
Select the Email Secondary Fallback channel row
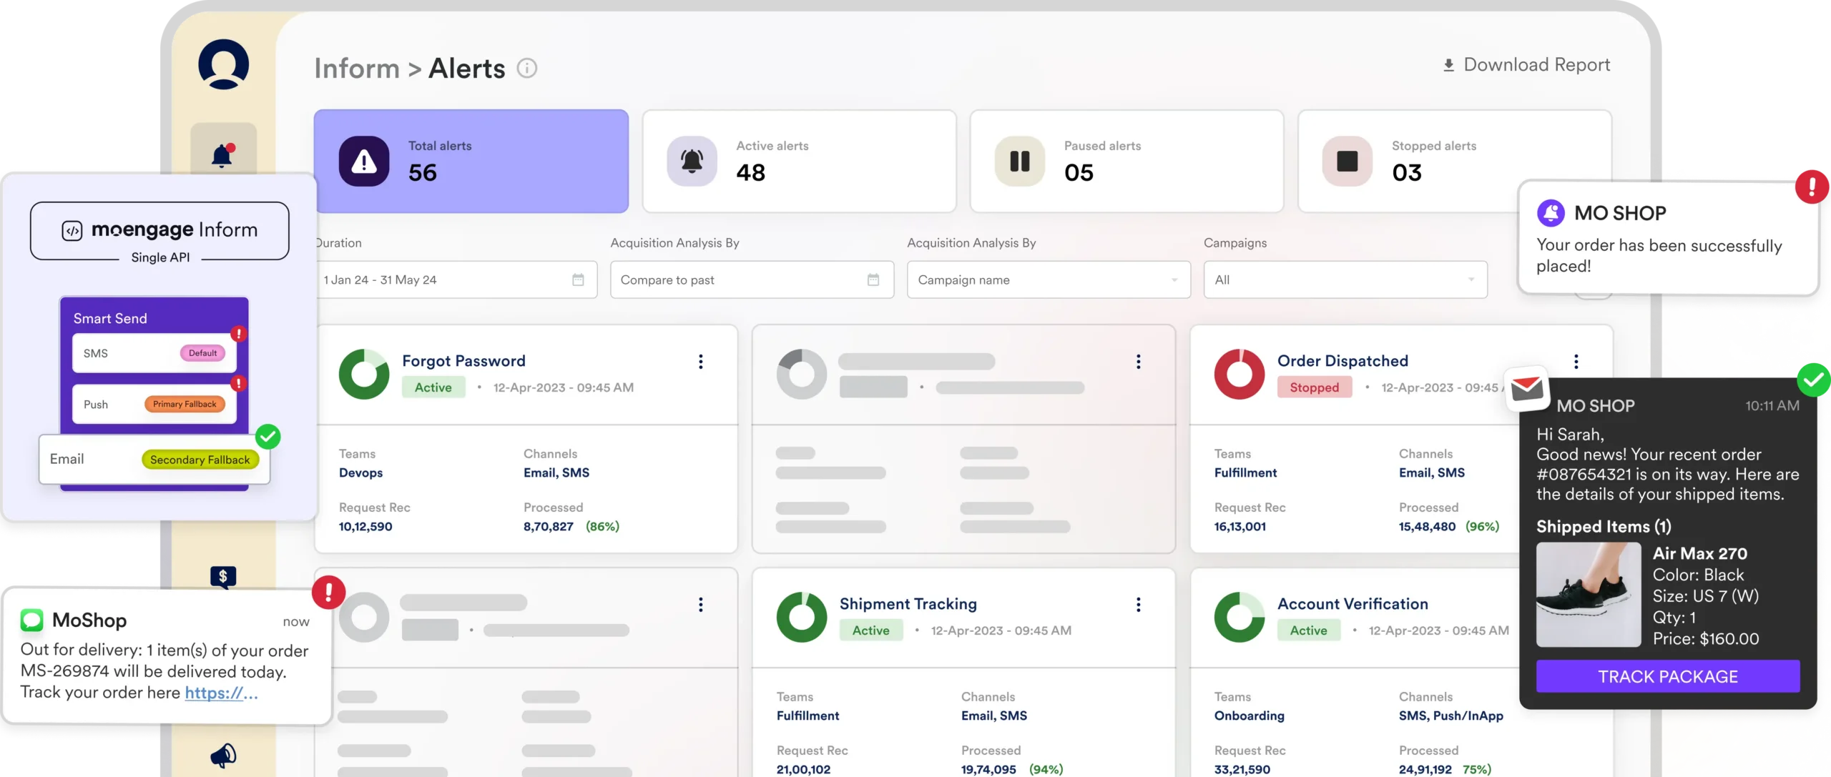click(x=154, y=459)
